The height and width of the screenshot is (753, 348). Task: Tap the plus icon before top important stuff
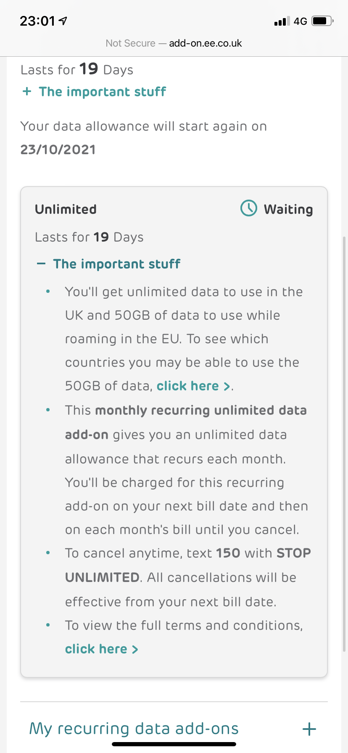[x=27, y=92]
